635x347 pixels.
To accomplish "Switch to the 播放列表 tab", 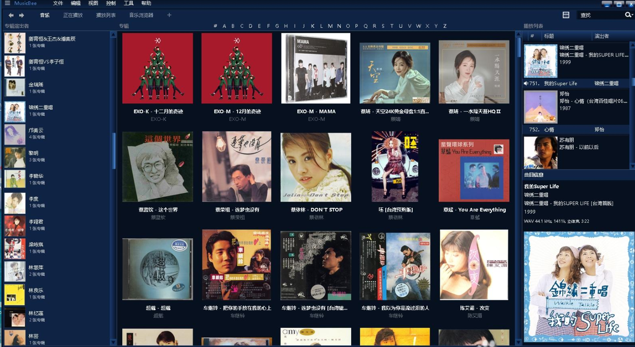I will 106,15.
